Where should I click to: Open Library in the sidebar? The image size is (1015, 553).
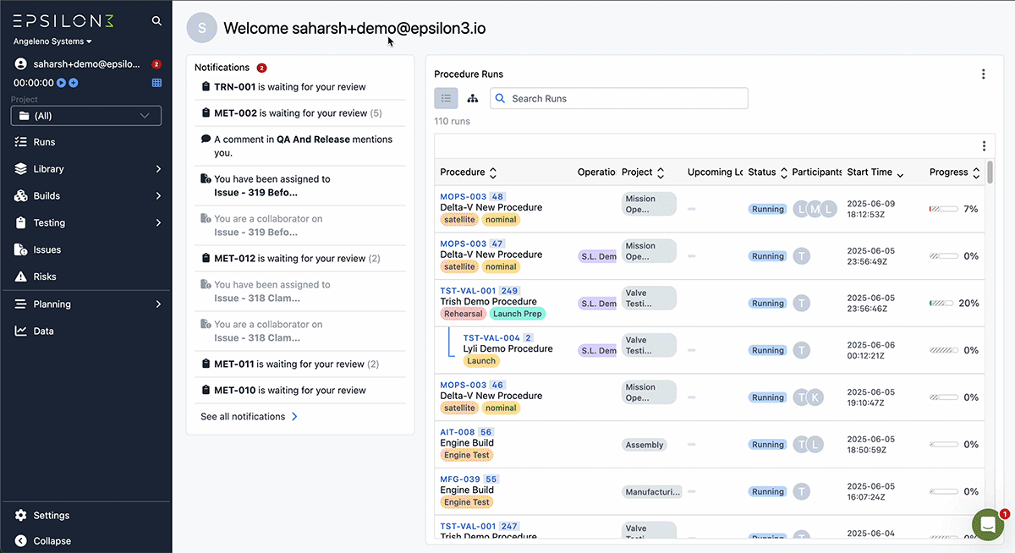[48, 169]
